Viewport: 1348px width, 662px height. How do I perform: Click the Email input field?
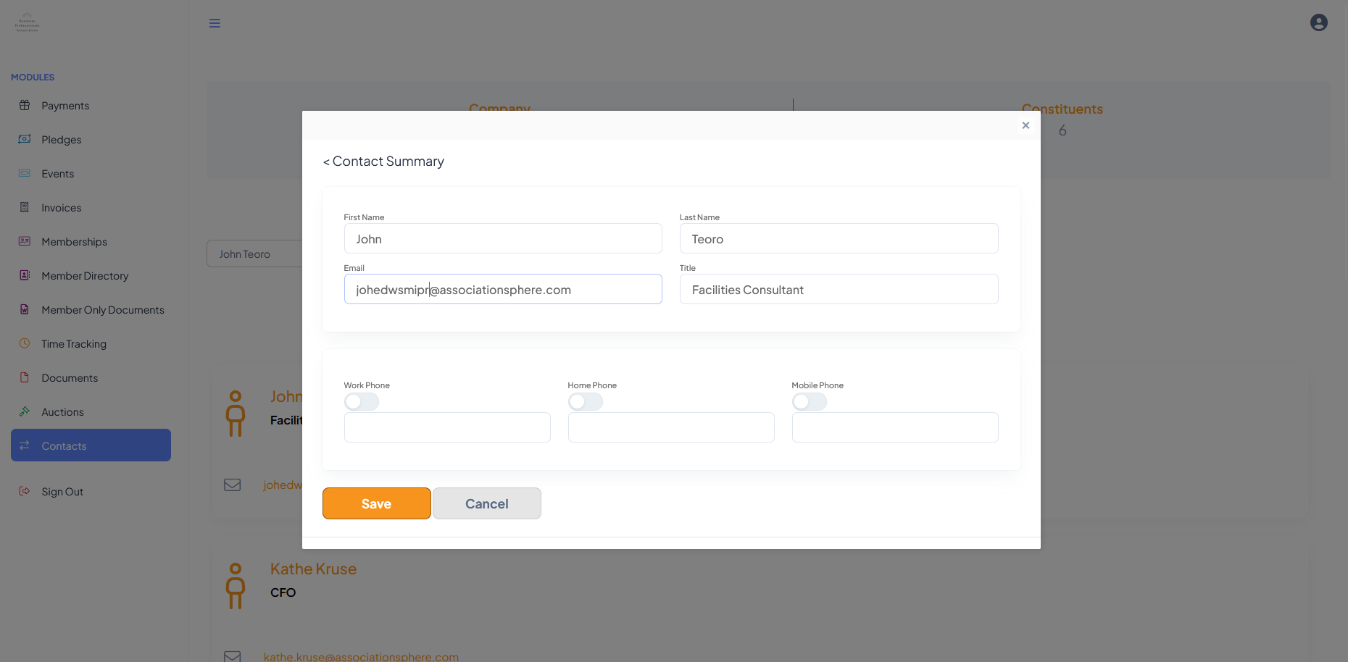pos(503,289)
